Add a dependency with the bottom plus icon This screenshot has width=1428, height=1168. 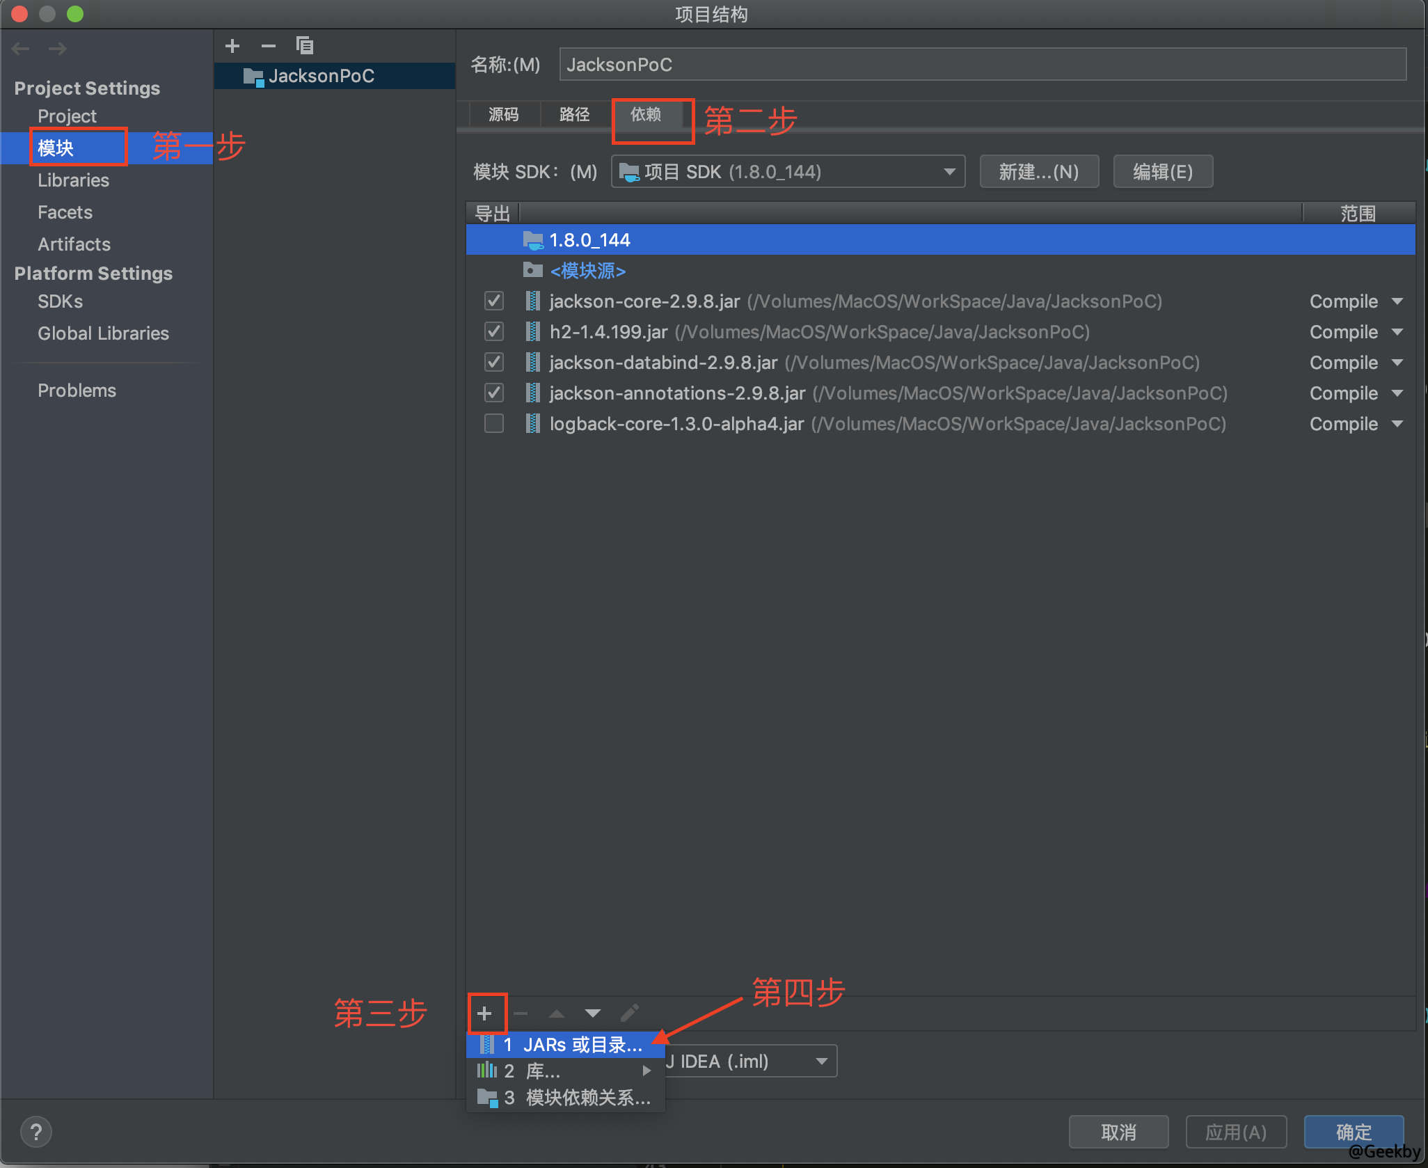[x=486, y=1013]
